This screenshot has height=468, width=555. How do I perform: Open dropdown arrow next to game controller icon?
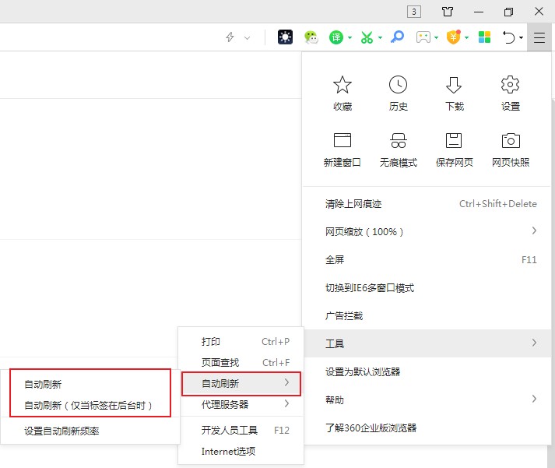[x=436, y=37]
